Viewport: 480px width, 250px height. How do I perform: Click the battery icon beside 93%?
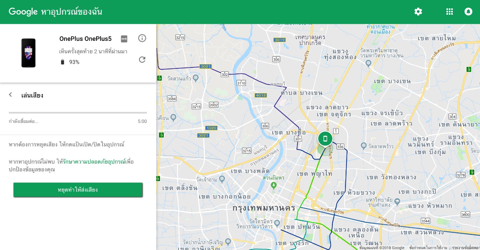tap(62, 62)
